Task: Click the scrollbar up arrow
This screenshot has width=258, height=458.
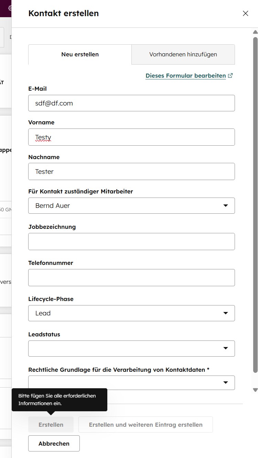Action: tap(255, 32)
